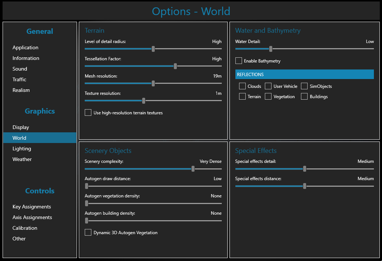Screen dimensions: 382x261
Task: Open the Display graphics settings
Action: 21,127
